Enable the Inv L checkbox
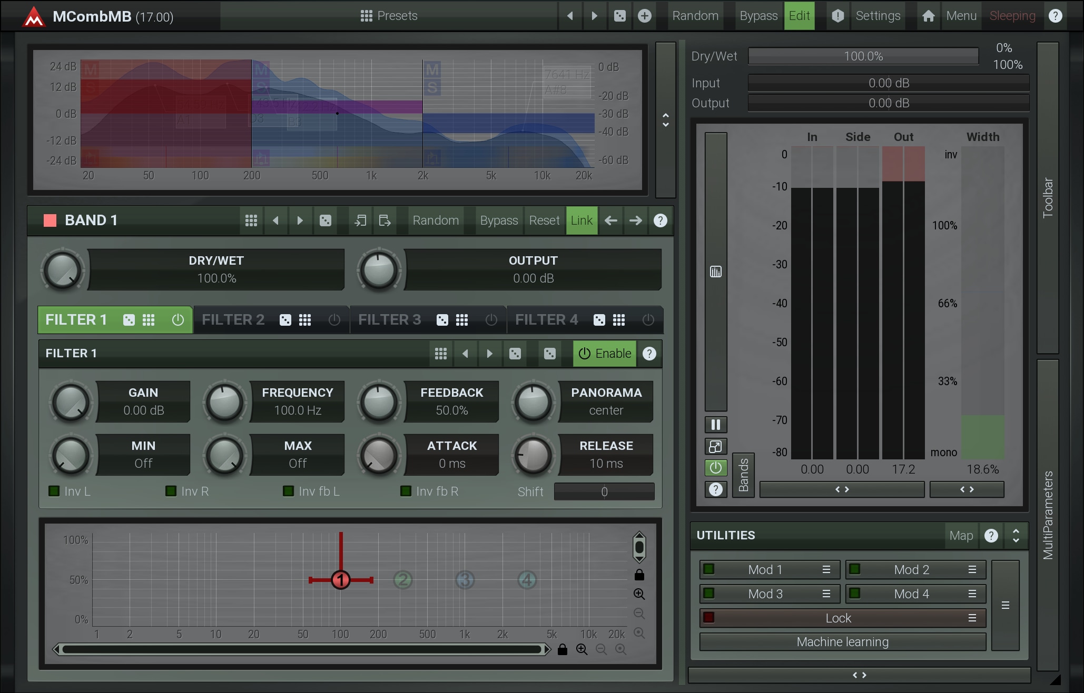The image size is (1084, 693). click(x=54, y=491)
